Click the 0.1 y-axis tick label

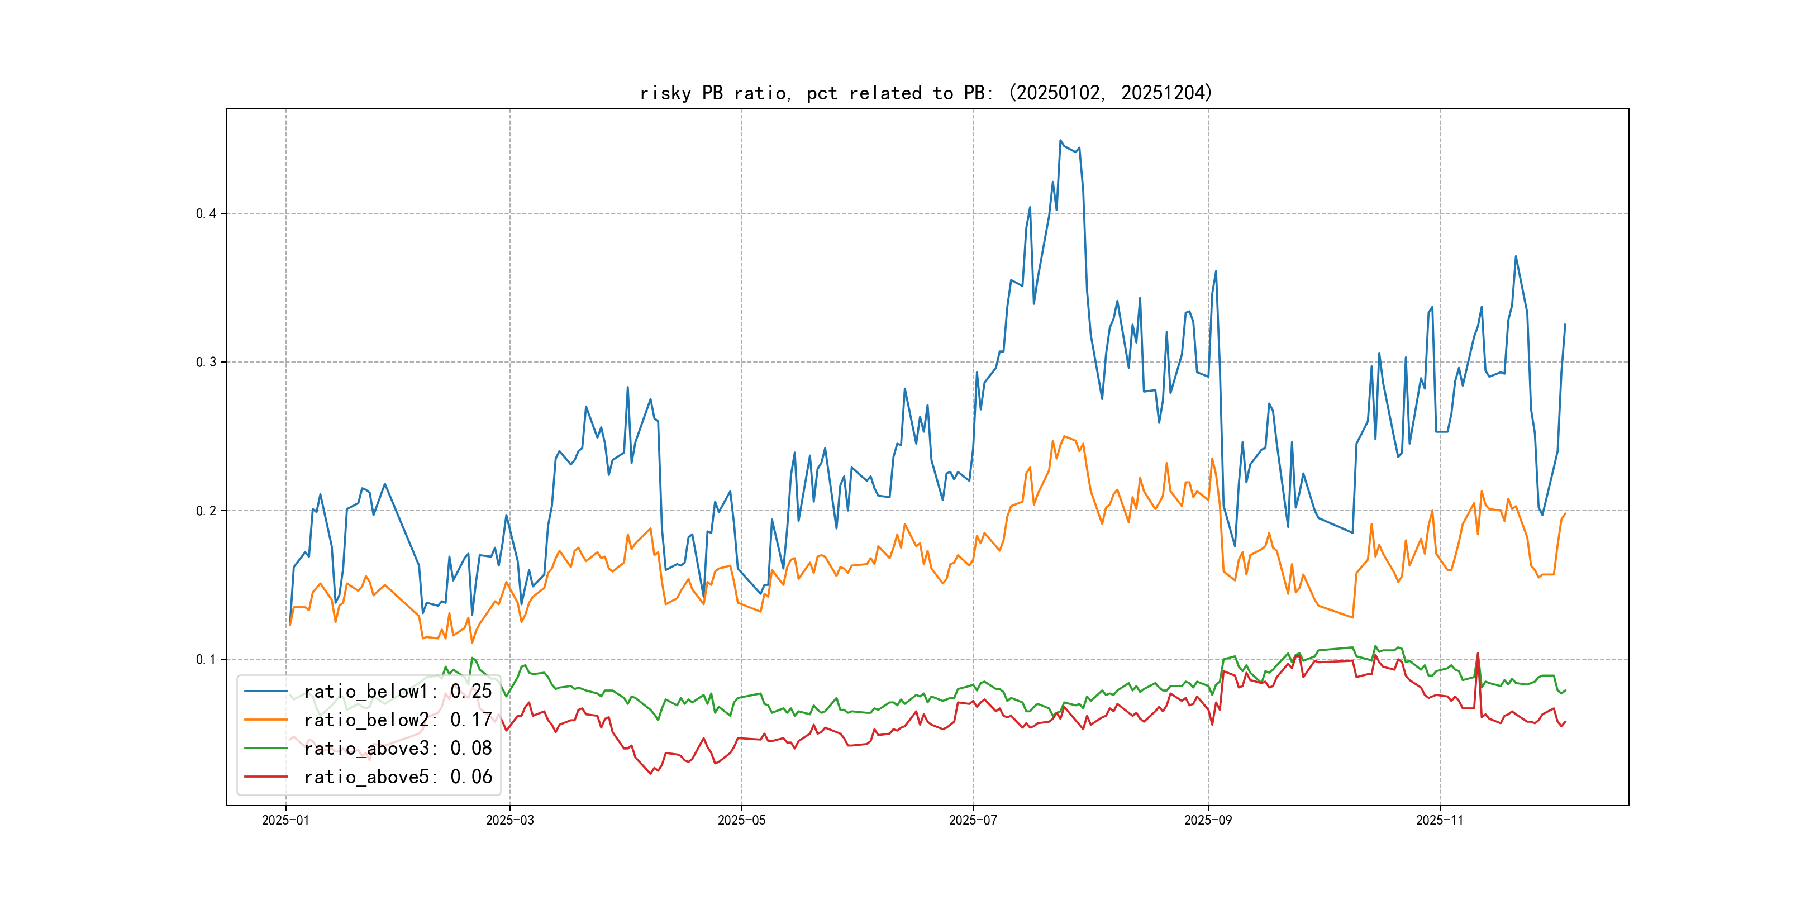pyautogui.click(x=206, y=659)
